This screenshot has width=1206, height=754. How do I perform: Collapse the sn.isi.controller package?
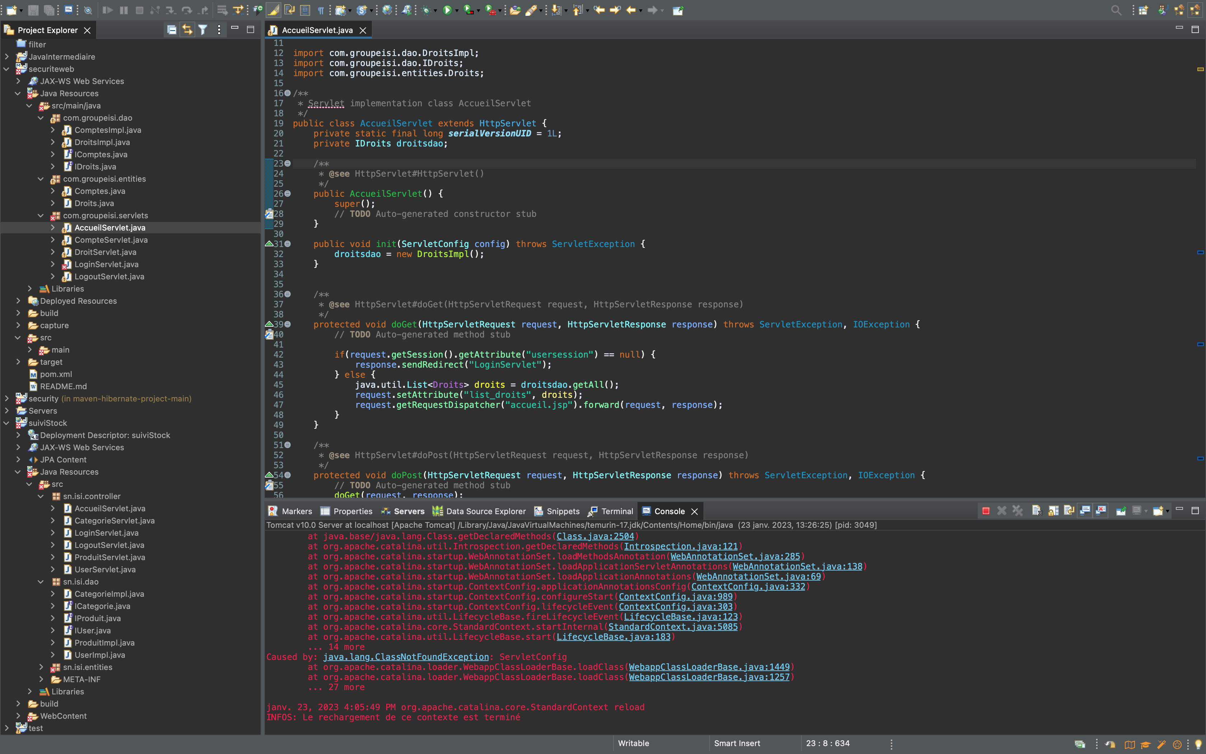coord(41,496)
